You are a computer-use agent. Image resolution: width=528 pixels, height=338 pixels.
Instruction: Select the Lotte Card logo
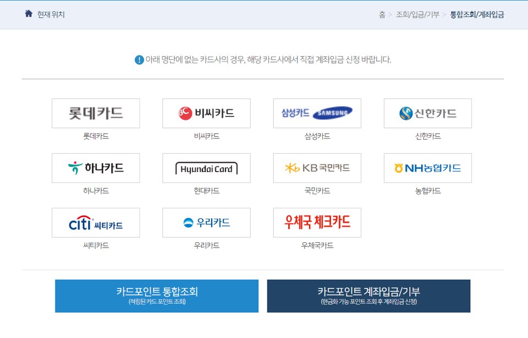click(x=95, y=113)
